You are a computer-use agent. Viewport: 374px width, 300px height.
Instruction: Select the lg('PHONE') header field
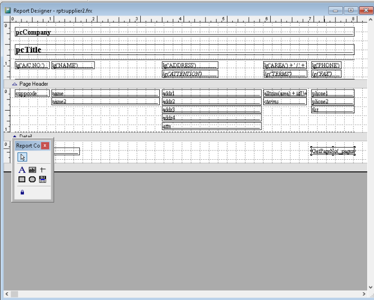(x=326, y=65)
